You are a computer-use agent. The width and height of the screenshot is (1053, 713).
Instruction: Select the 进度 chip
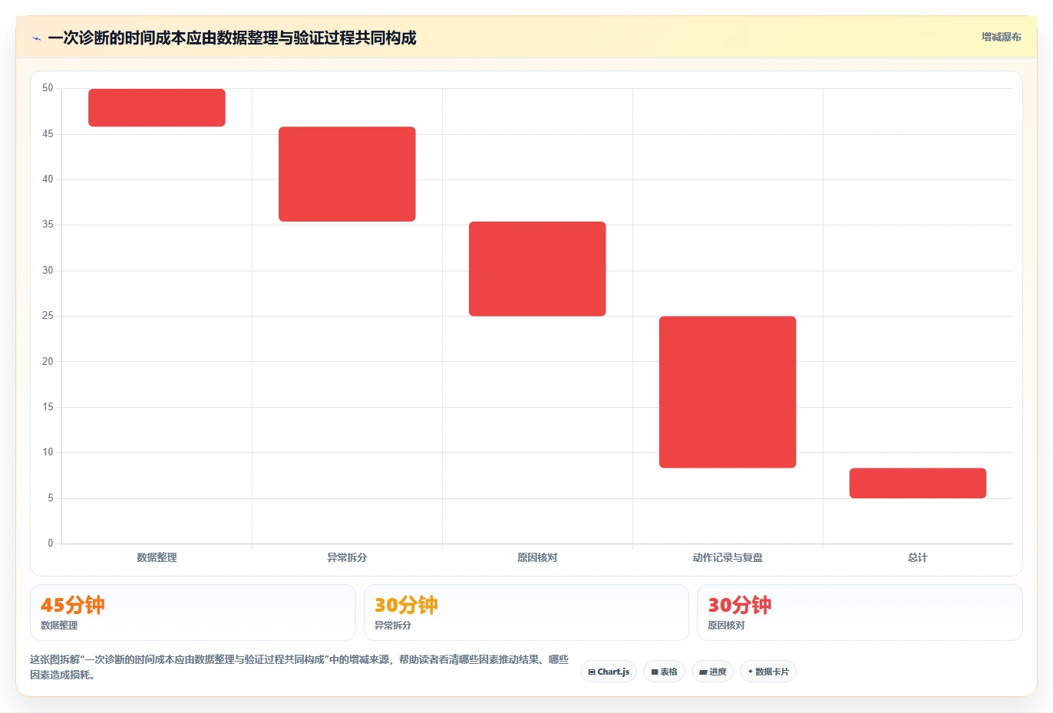(x=712, y=672)
